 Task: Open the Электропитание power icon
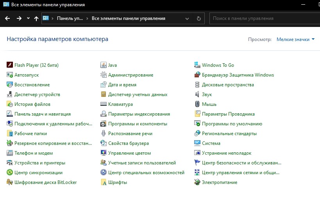click(197, 182)
